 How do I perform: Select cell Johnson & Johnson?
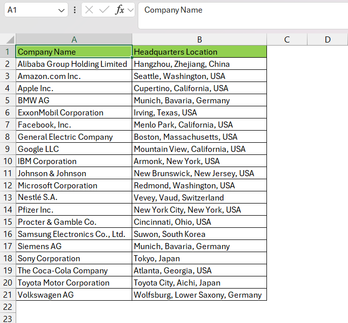pyautogui.click(x=74, y=173)
